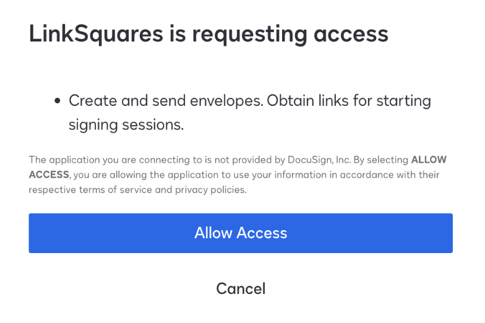Click the text Obtain links for starting
Screen dimensions: 485x323
[x=349, y=101]
